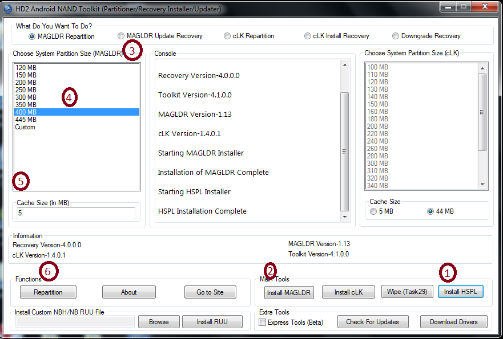
Task: Click Download Drivers button
Action: click(x=453, y=322)
